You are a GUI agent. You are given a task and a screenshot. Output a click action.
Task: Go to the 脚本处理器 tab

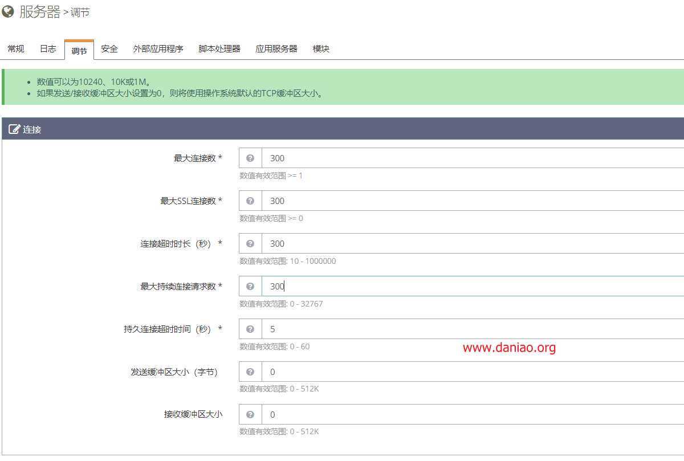coord(219,49)
